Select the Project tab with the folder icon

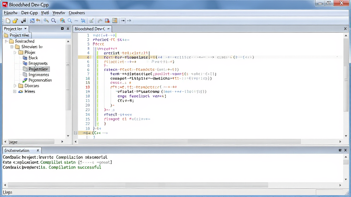point(17,35)
